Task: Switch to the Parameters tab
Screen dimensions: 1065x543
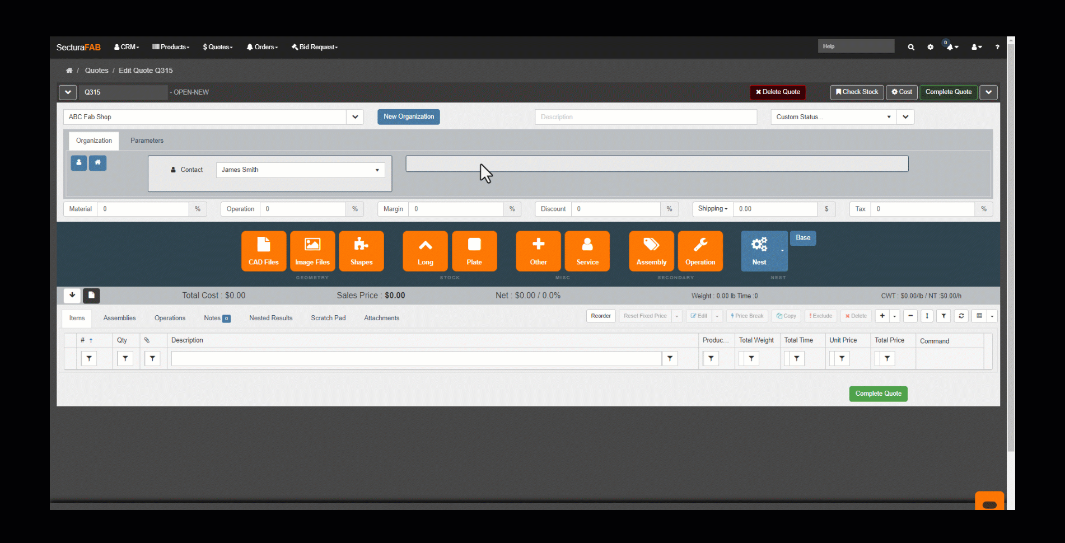Action: [147, 141]
